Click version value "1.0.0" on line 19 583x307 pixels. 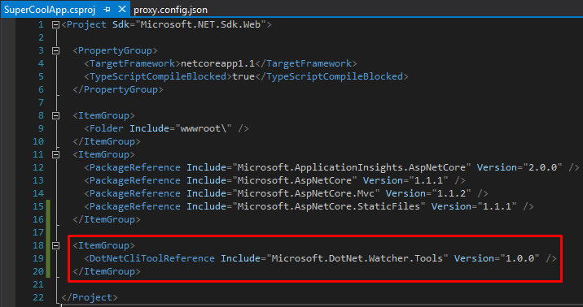click(x=520, y=258)
